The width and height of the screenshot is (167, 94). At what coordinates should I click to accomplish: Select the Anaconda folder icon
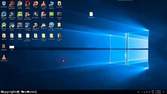click(x=59, y=4)
